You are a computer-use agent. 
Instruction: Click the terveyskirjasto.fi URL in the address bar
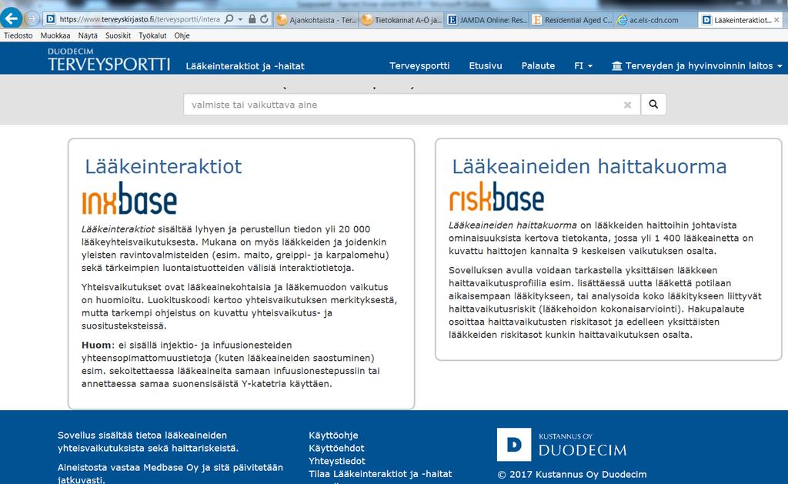point(140,19)
